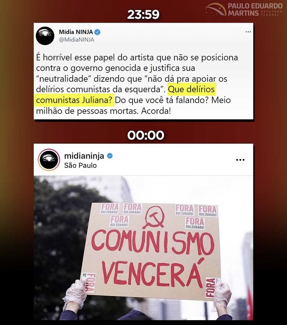
Task: Open the @MidiaNINJA handle link
Action: tap(76, 40)
